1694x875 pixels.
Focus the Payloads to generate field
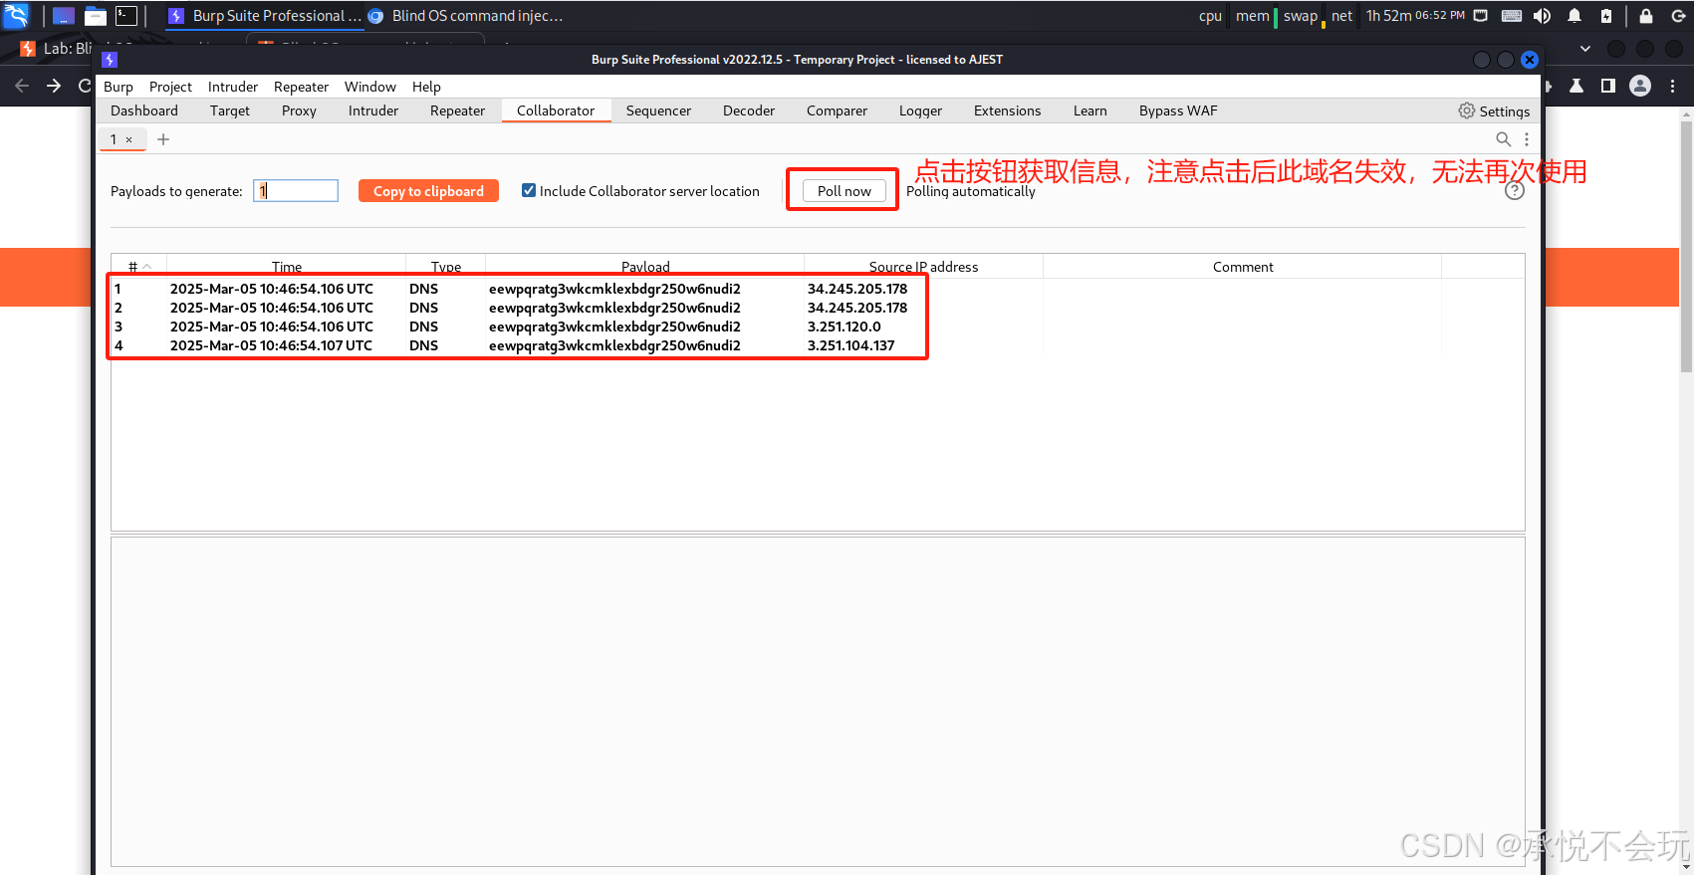pyautogui.click(x=296, y=190)
